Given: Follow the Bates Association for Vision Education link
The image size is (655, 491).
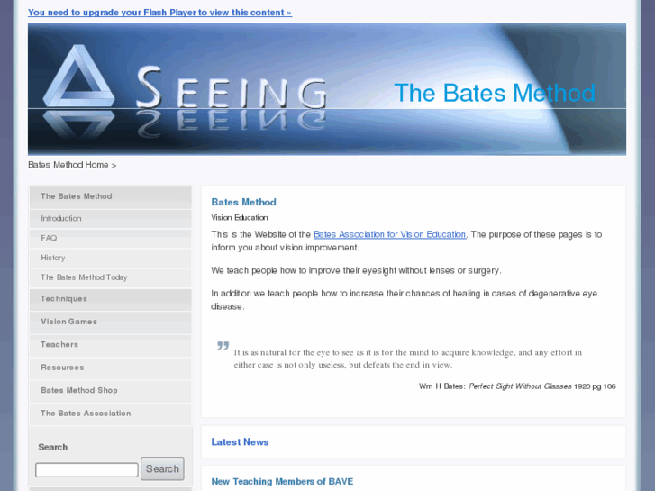Looking at the screenshot, I should pyautogui.click(x=389, y=234).
